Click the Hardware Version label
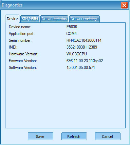 click(x=23, y=54)
